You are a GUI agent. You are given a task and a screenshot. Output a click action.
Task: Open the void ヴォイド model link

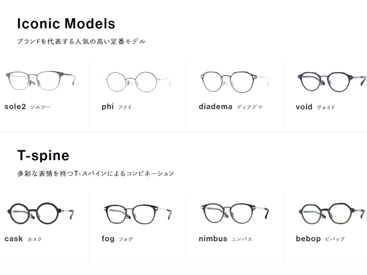point(315,107)
